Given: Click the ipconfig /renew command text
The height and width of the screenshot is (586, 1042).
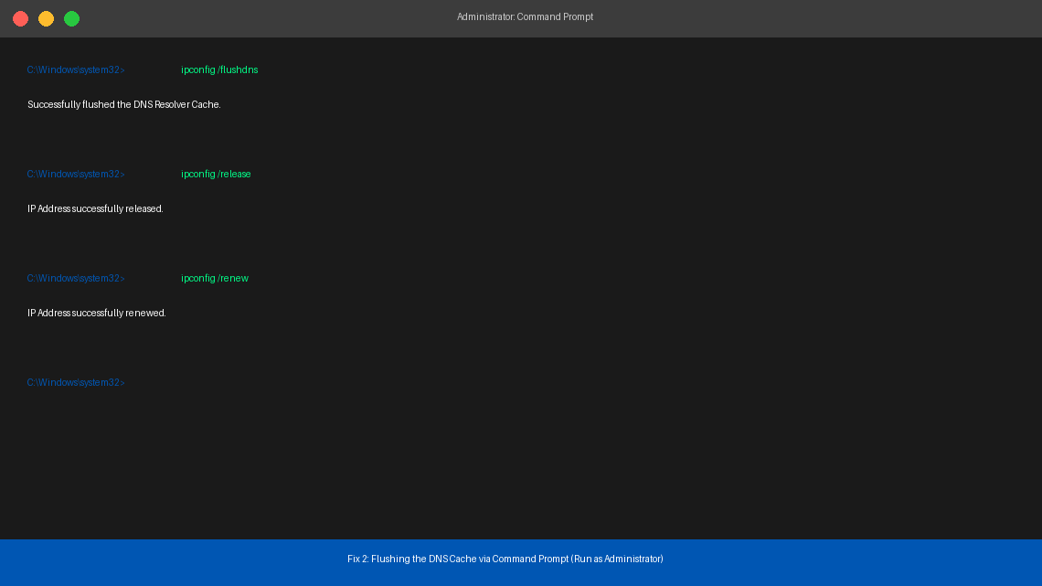Looking at the screenshot, I should (214, 278).
